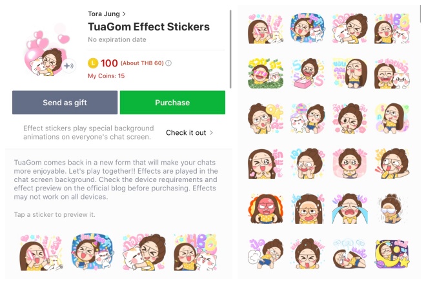Preview the green glitter money sticker

(x=266, y=74)
